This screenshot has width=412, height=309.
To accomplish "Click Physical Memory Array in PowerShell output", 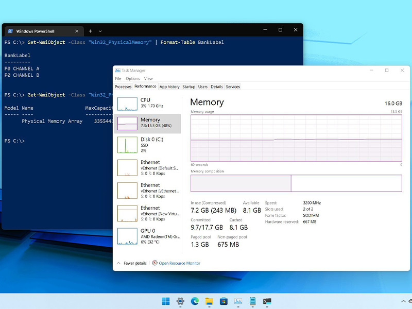I will point(52,121).
